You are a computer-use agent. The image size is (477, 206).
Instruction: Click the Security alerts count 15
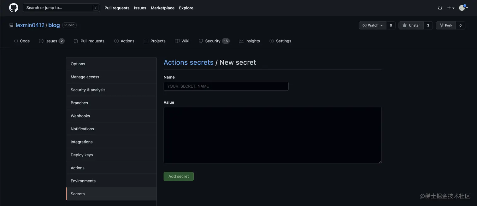coord(226,41)
